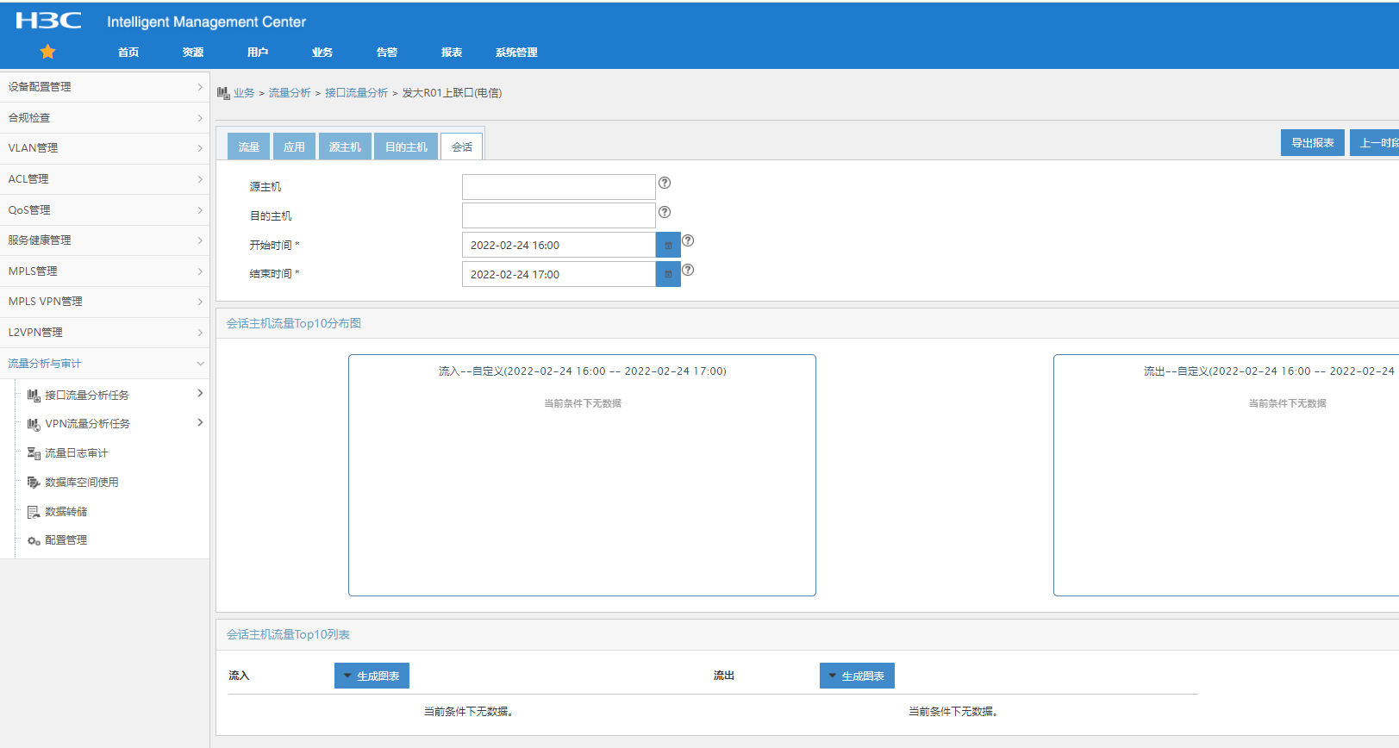Open 配置管理 in the sidebar
Image resolution: width=1399 pixels, height=748 pixels.
point(66,540)
